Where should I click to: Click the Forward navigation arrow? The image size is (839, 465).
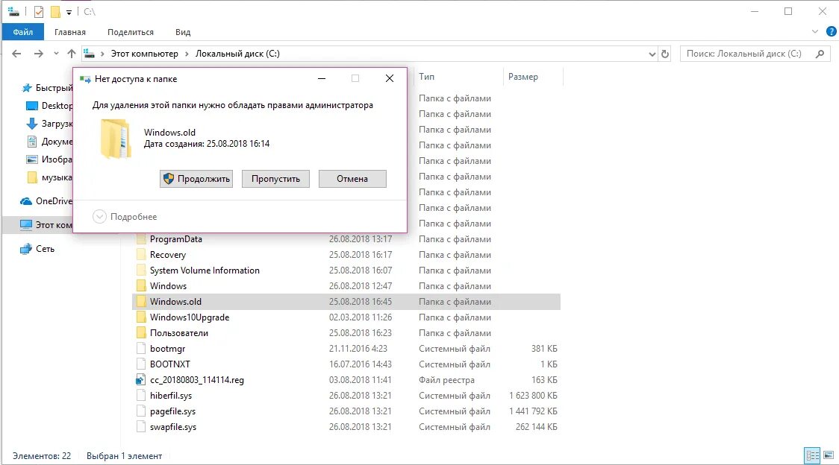click(39, 54)
